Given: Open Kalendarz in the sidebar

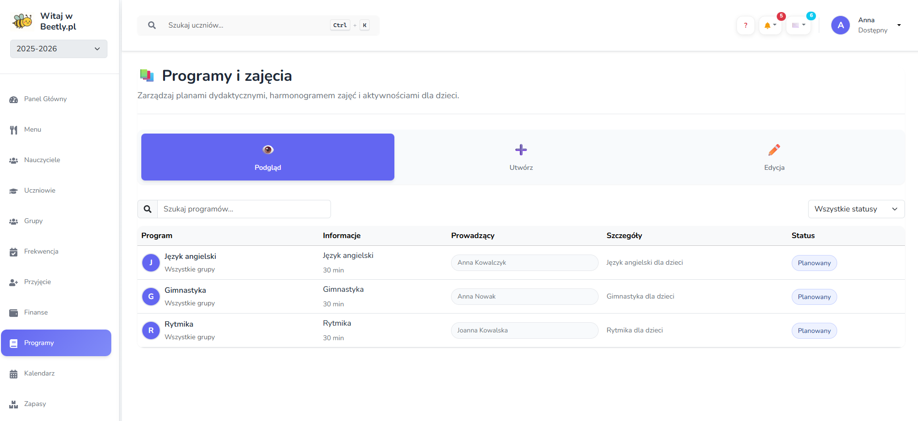Looking at the screenshot, I should pyautogui.click(x=56, y=374).
